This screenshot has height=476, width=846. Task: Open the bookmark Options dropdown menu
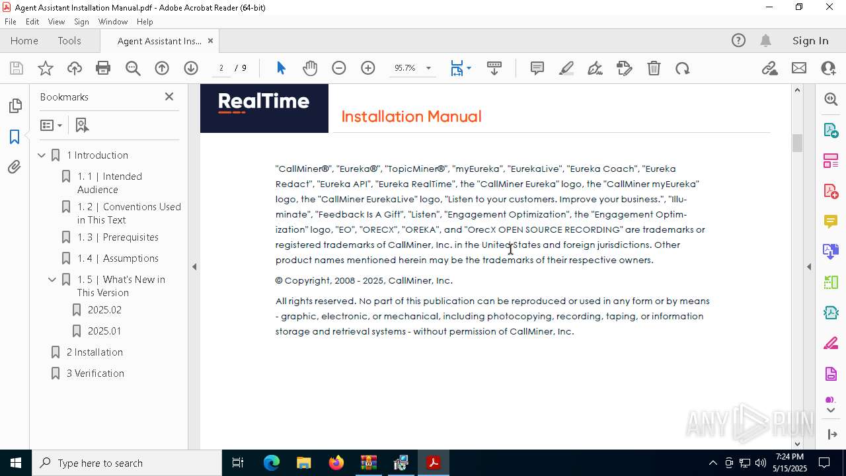[51, 125]
